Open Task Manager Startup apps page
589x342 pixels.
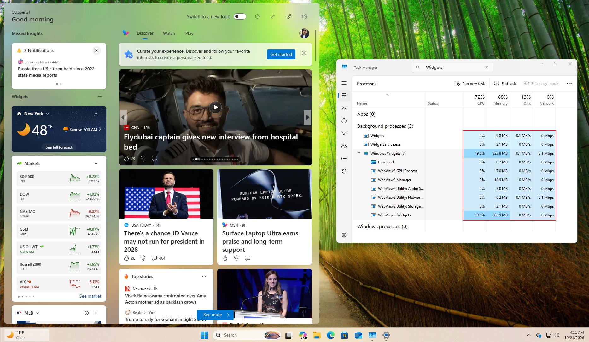(x=344, y=133)
